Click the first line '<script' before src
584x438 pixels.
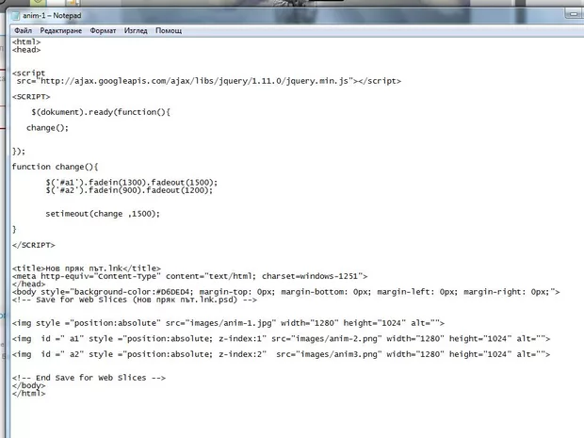[x=28, y=73]
